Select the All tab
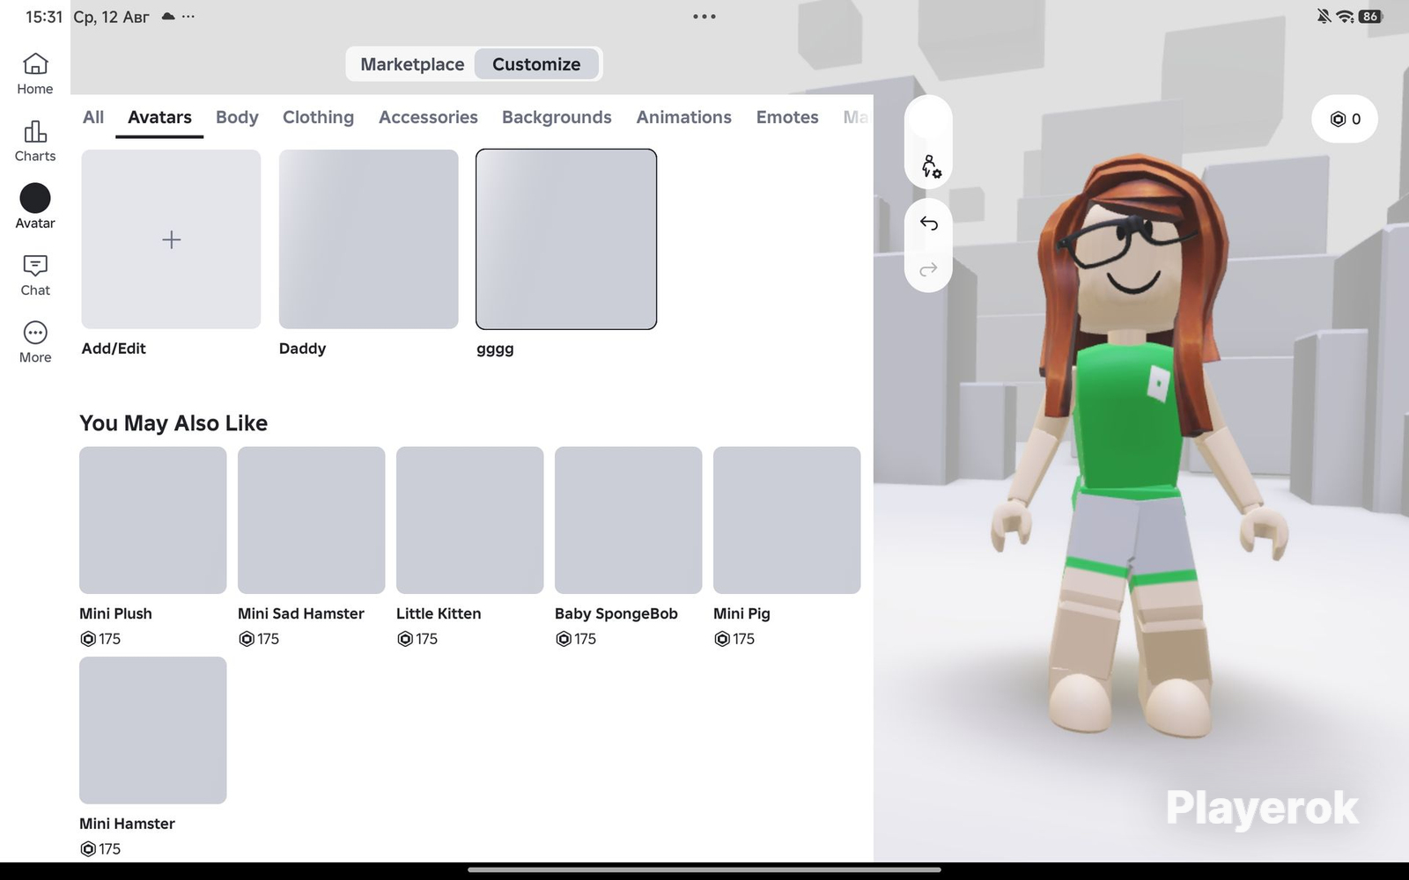 [x=93, y=117]
